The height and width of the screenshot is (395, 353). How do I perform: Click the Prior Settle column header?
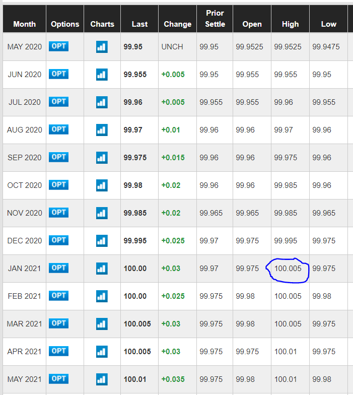[x=215, y=19]
